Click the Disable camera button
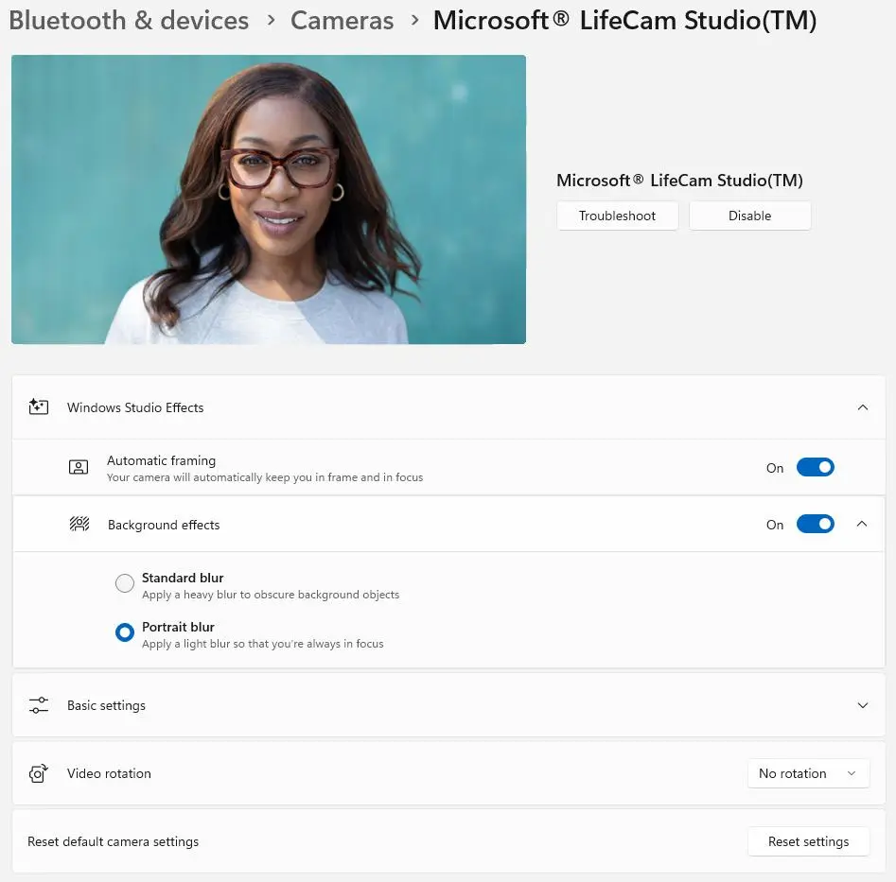Image resolution: width=896 pixels, height=882 pixels. [749, 216]
